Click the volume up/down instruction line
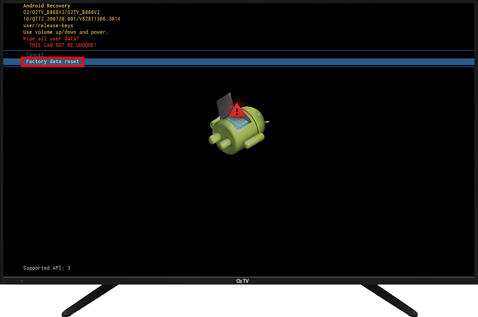The width and height of the screenshot is (478, 317). coord(65,32)
